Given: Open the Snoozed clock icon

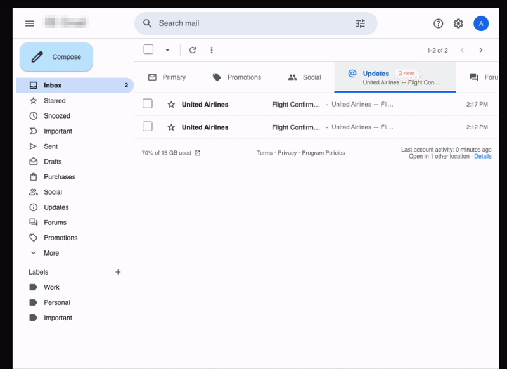Looking at the screenshot, I should tap(32, 115).
